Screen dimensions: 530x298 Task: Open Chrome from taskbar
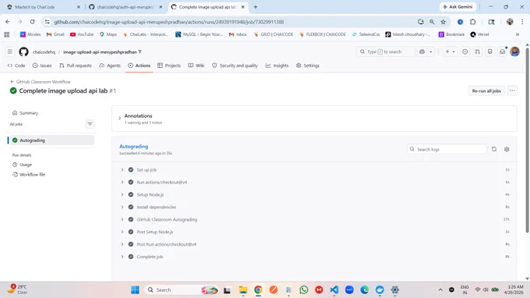(x=258, y=290)
